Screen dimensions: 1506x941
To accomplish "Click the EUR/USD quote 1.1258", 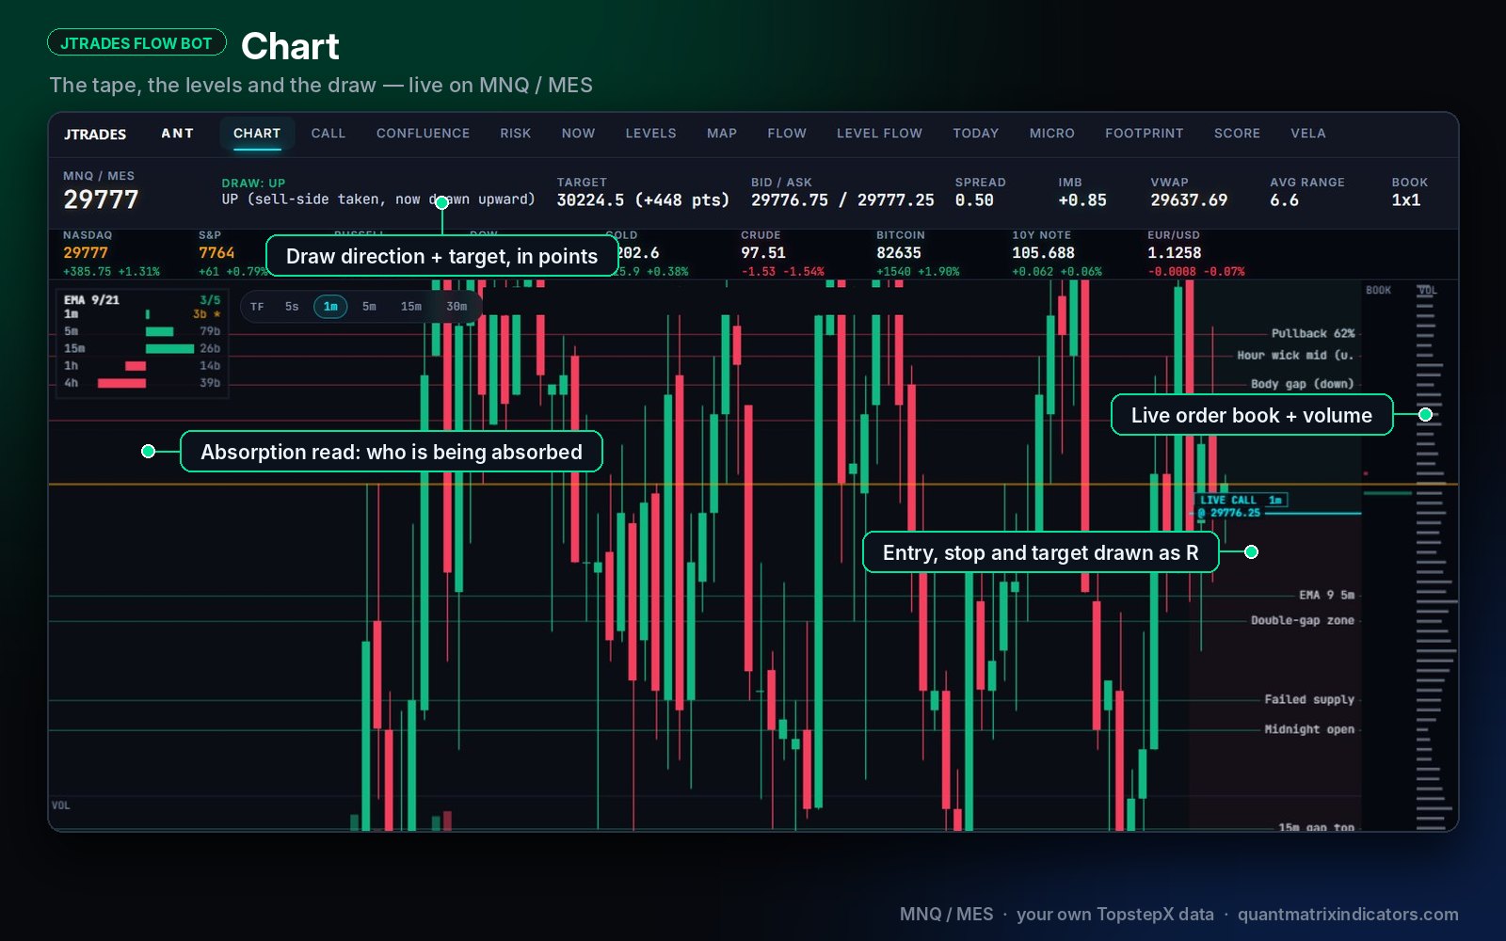I will [1175, 253].
